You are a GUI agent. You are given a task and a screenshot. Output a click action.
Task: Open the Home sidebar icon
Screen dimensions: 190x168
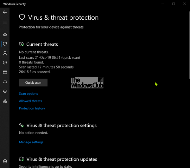click(5, 35)
